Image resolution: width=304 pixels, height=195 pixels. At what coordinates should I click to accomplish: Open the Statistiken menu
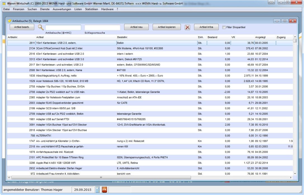91,9
